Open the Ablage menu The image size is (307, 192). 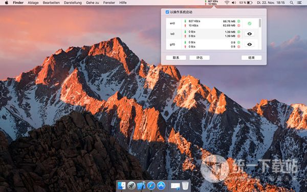[33, 3]
